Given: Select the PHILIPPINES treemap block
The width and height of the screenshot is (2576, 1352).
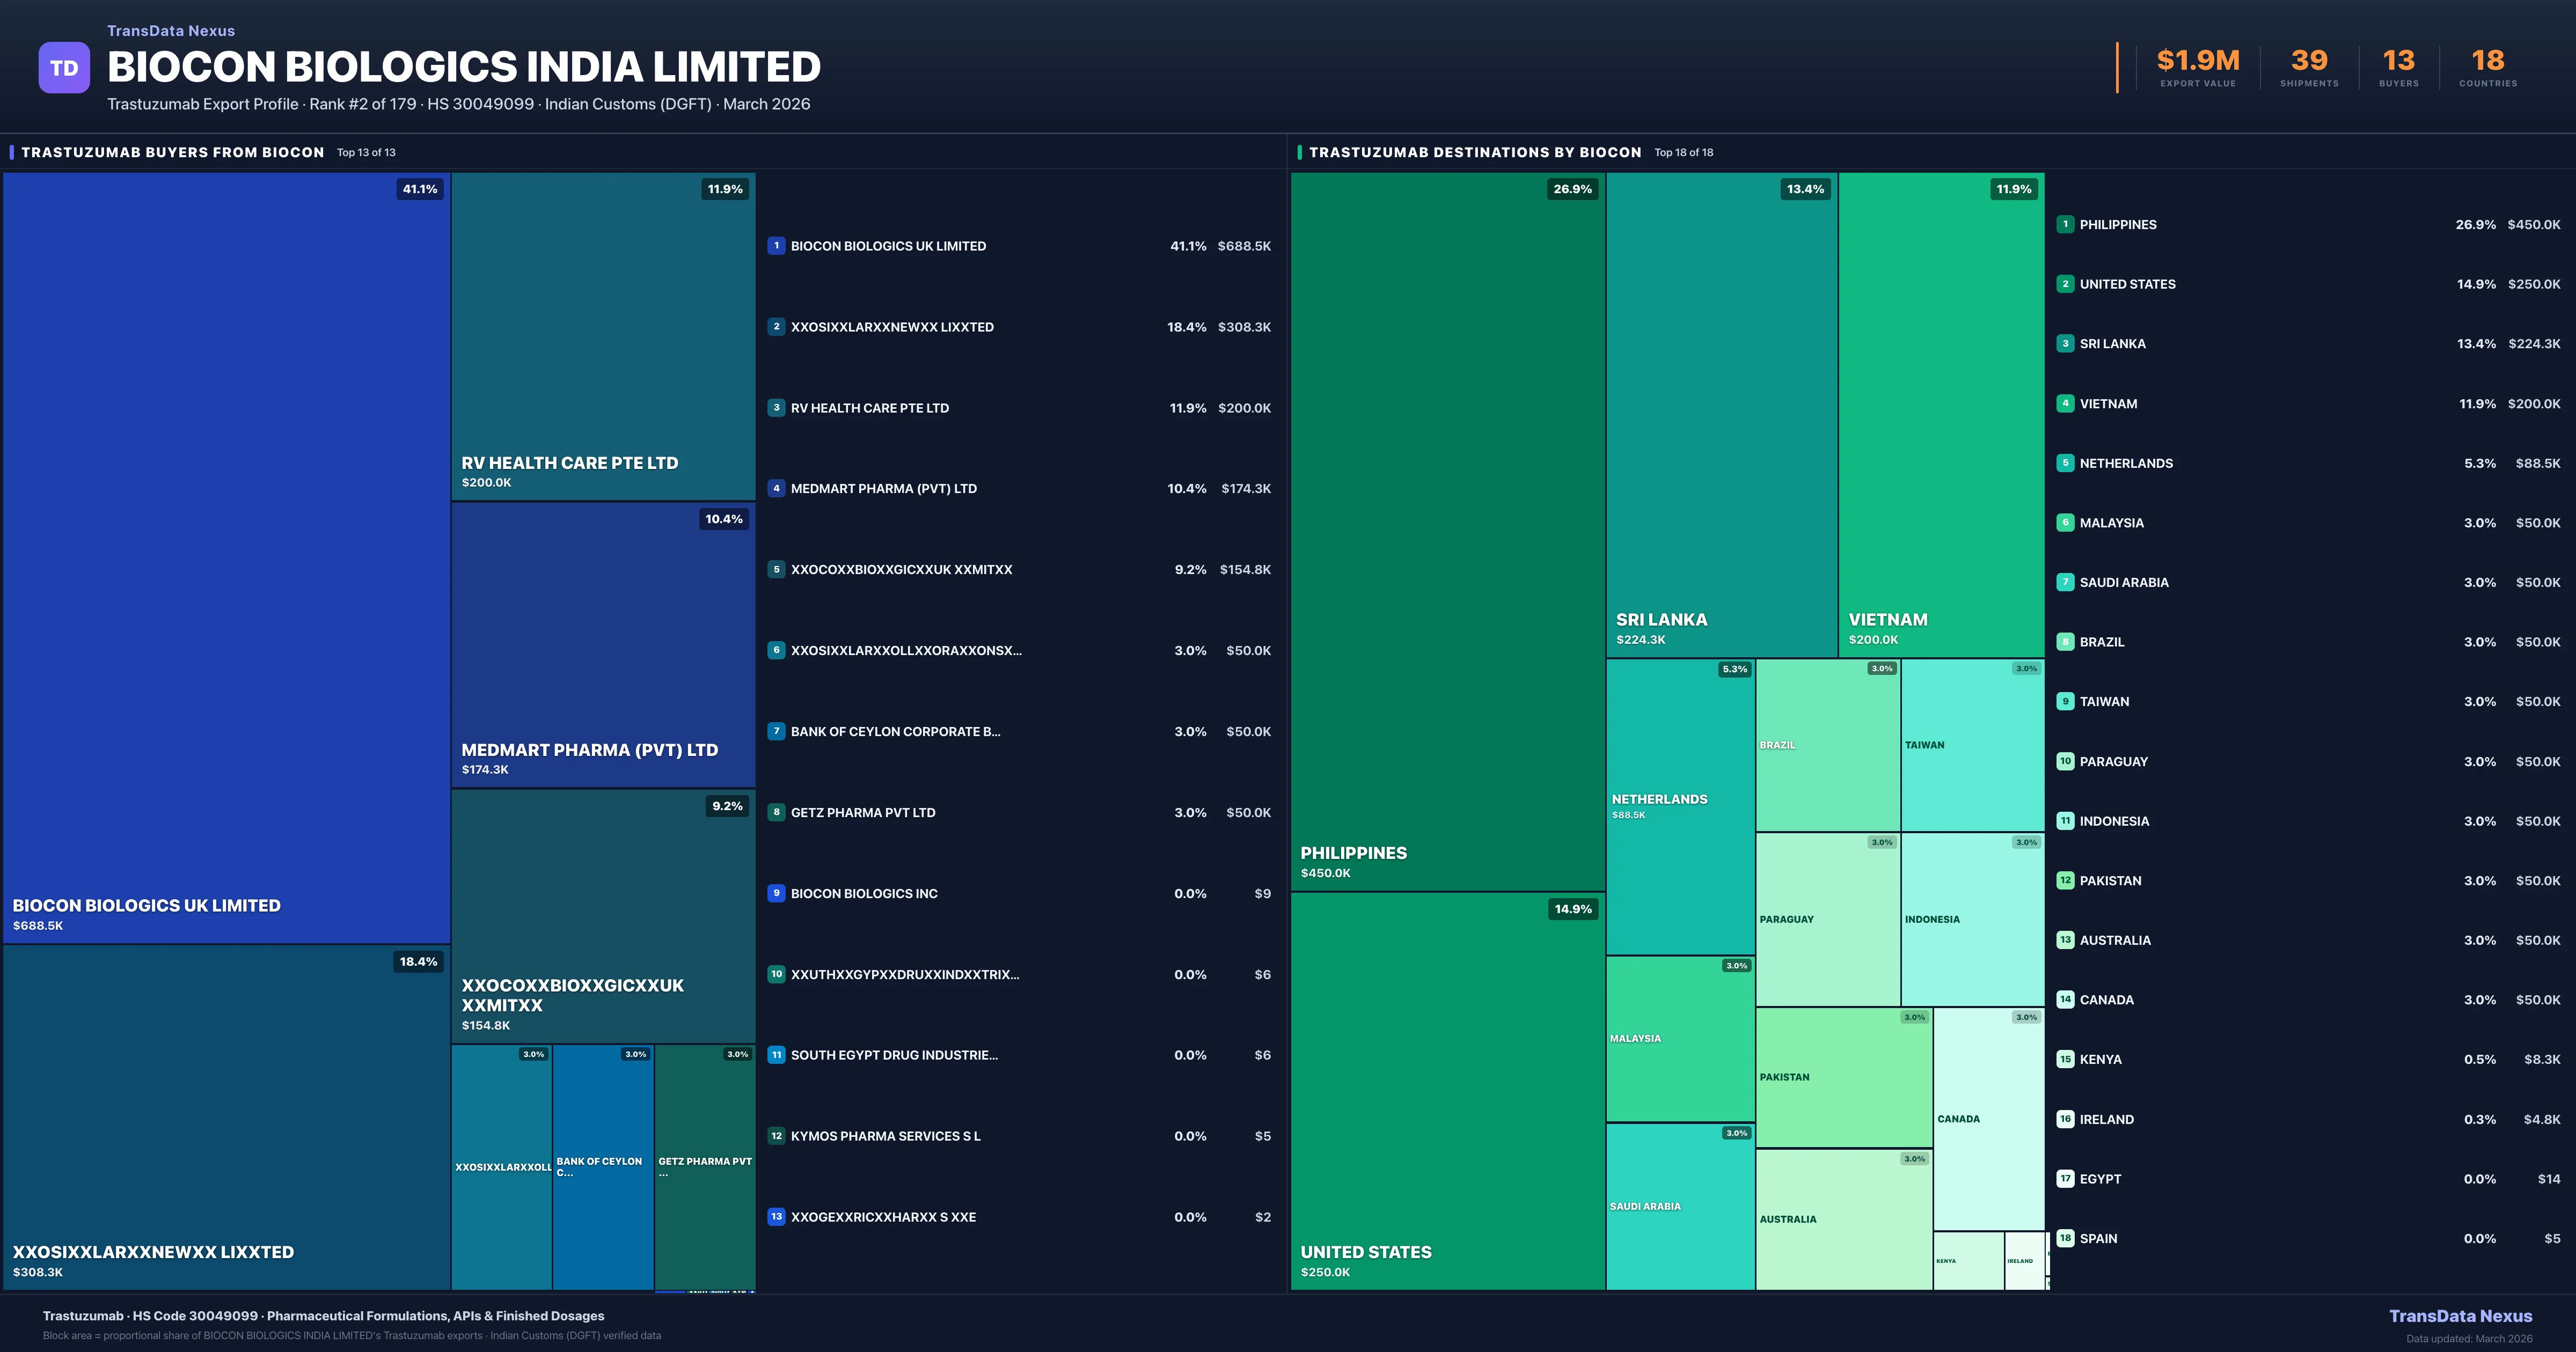Looking at the screenshot, I should (x=1447, y=530).
